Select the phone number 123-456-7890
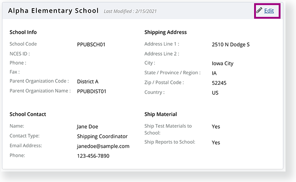Image resolution: width=296 pixels, height=182 pixels. click(93, 156)
